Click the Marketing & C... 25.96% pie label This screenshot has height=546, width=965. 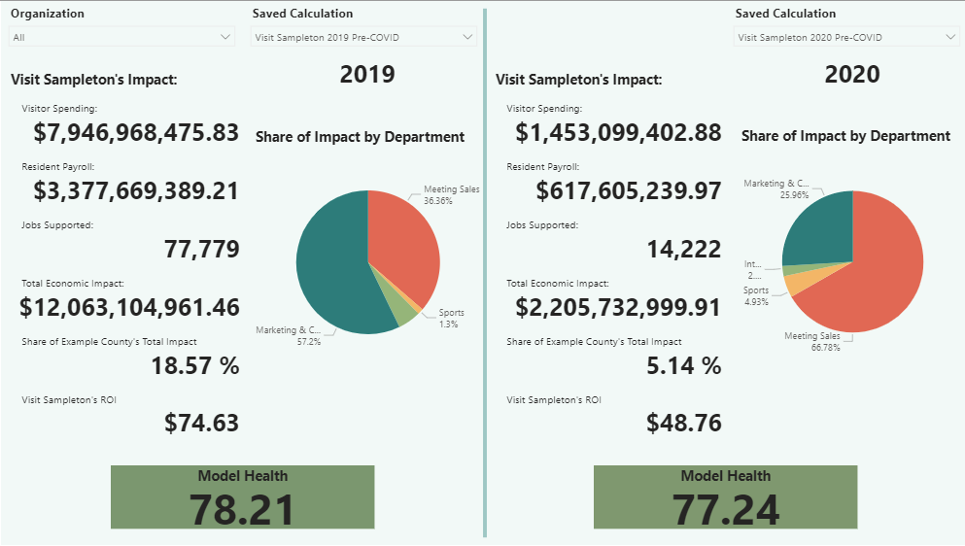(x=776, y=189)
